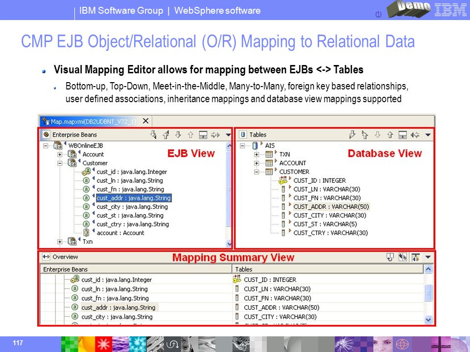Click the Overview scrollbar up arrow
470x352 pixels.
[x=428, y=269]
